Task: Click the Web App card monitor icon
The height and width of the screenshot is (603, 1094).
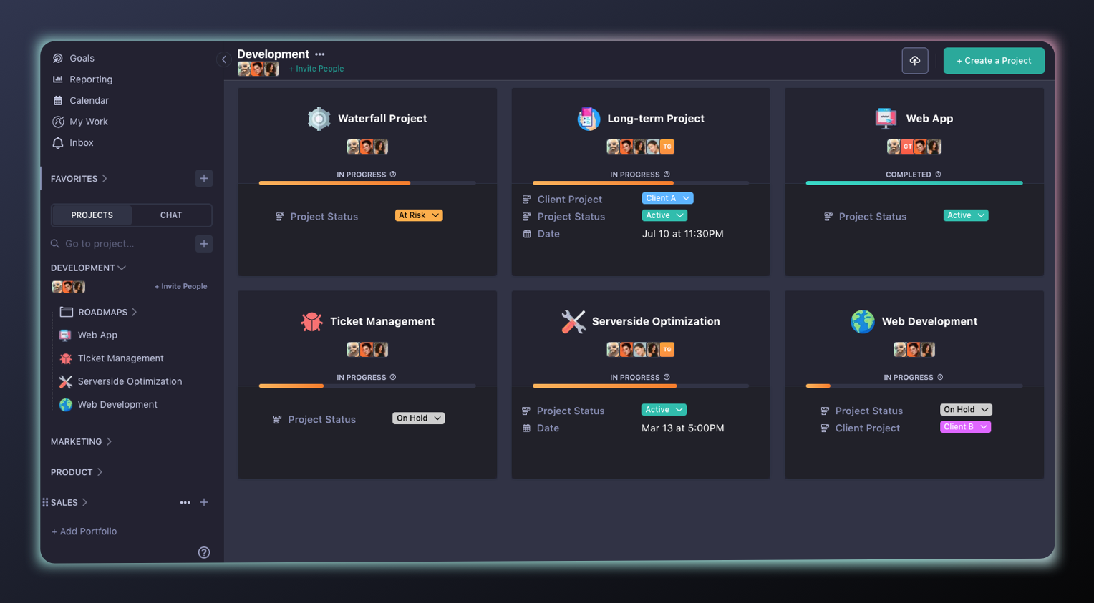Action: pyautogui.click(x=886, y=119)
